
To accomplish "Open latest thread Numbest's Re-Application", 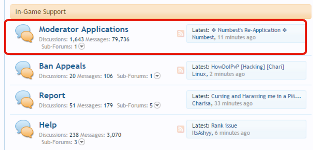I will pyautogui.click(x=249, y=30).
